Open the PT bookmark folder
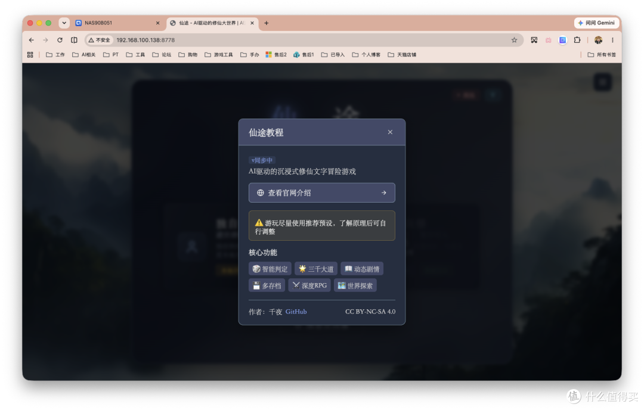The image size is (644, 410). (111, 55)
